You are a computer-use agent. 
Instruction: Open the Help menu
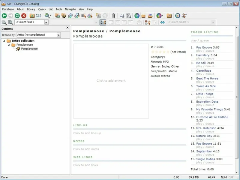click(x=90, y=9)
